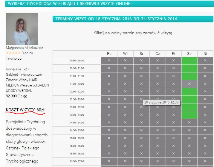This screenshot has height=167, width=214.
Task: Click the 'Po' day column header
Action: pos(109,54)
